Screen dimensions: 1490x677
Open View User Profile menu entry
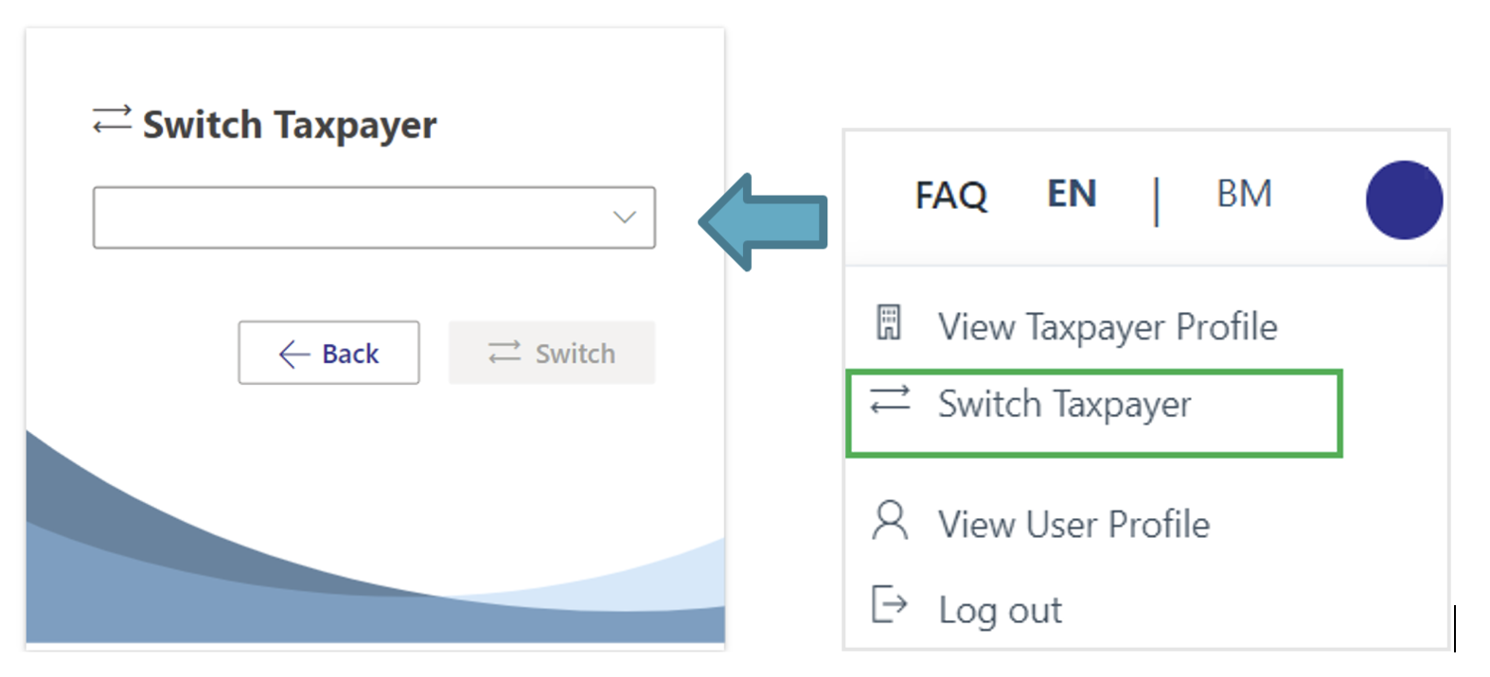click(x=1073, y=525)
